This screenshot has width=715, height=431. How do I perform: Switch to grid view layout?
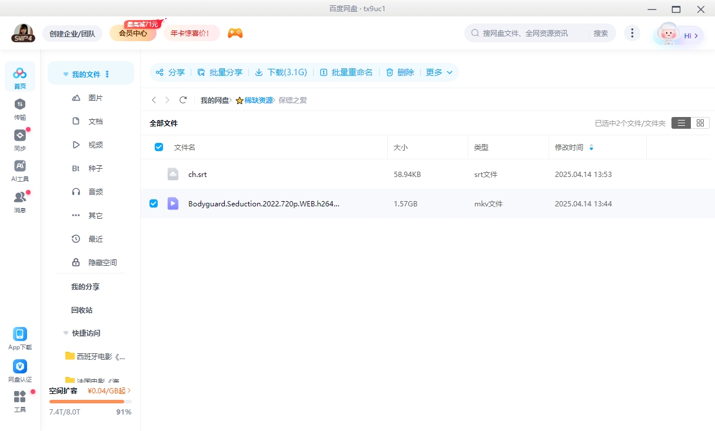click(x=700, y=123)
